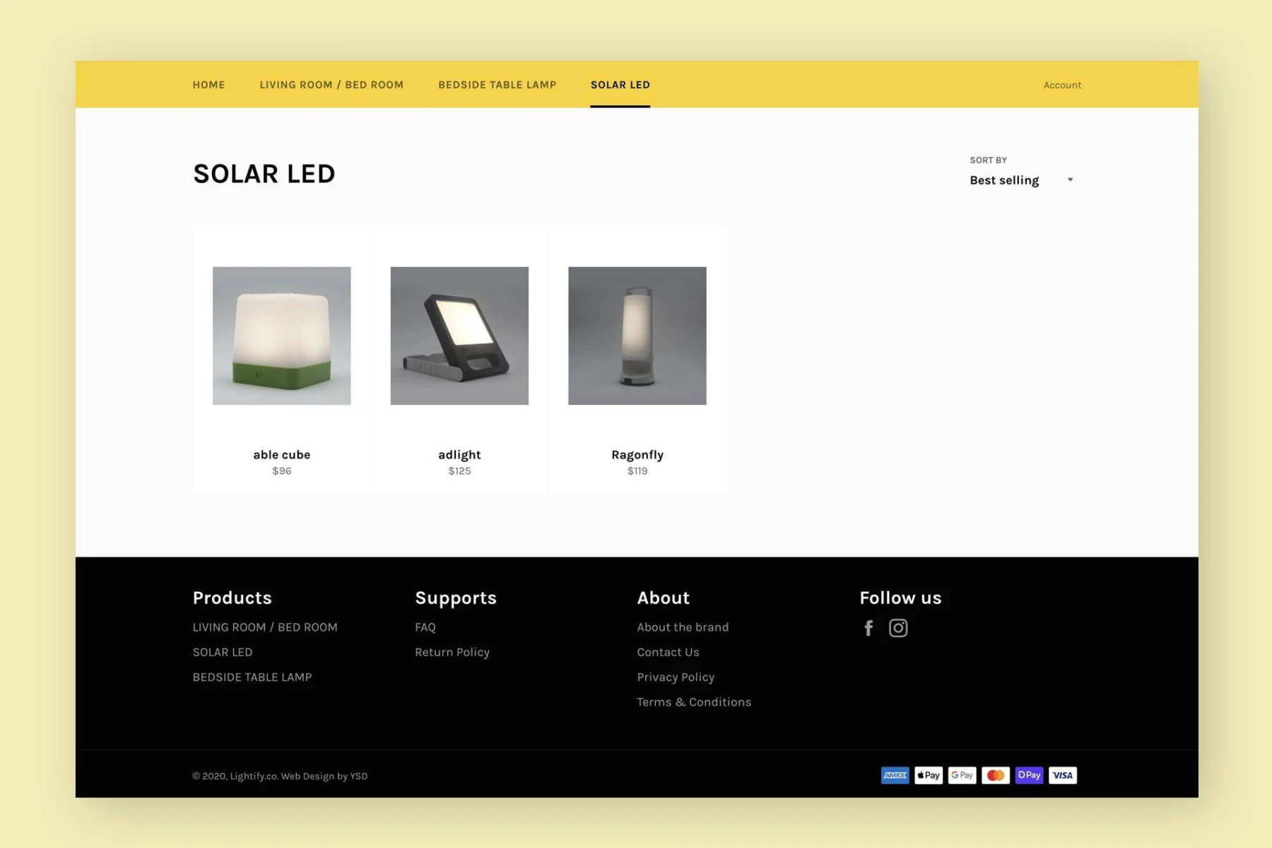The height and width of the screenshot is (848, 1272).
Task: Switch to the HOME navigation tab
Action: pos(208,85)
